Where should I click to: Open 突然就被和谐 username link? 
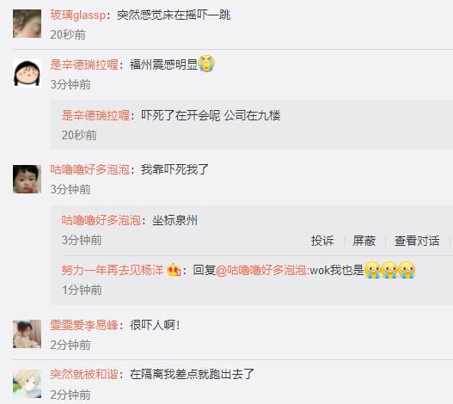click(x=84, y=375)
